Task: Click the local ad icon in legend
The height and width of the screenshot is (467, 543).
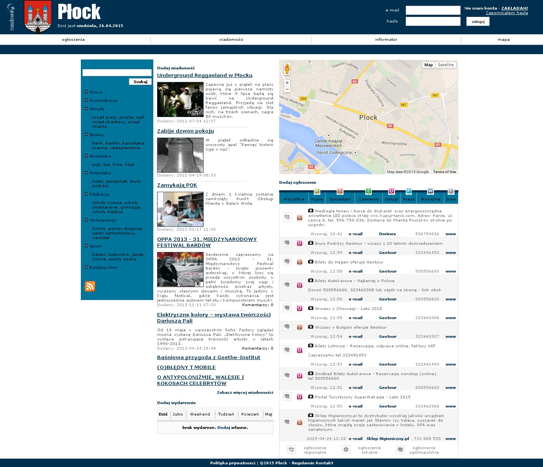Action: pos(346,450)
